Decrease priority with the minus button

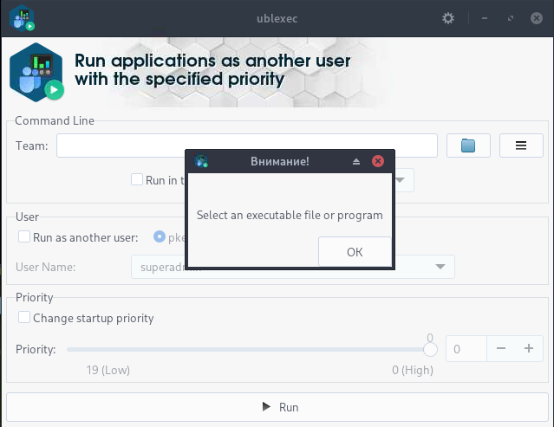(x=501, y=349)
